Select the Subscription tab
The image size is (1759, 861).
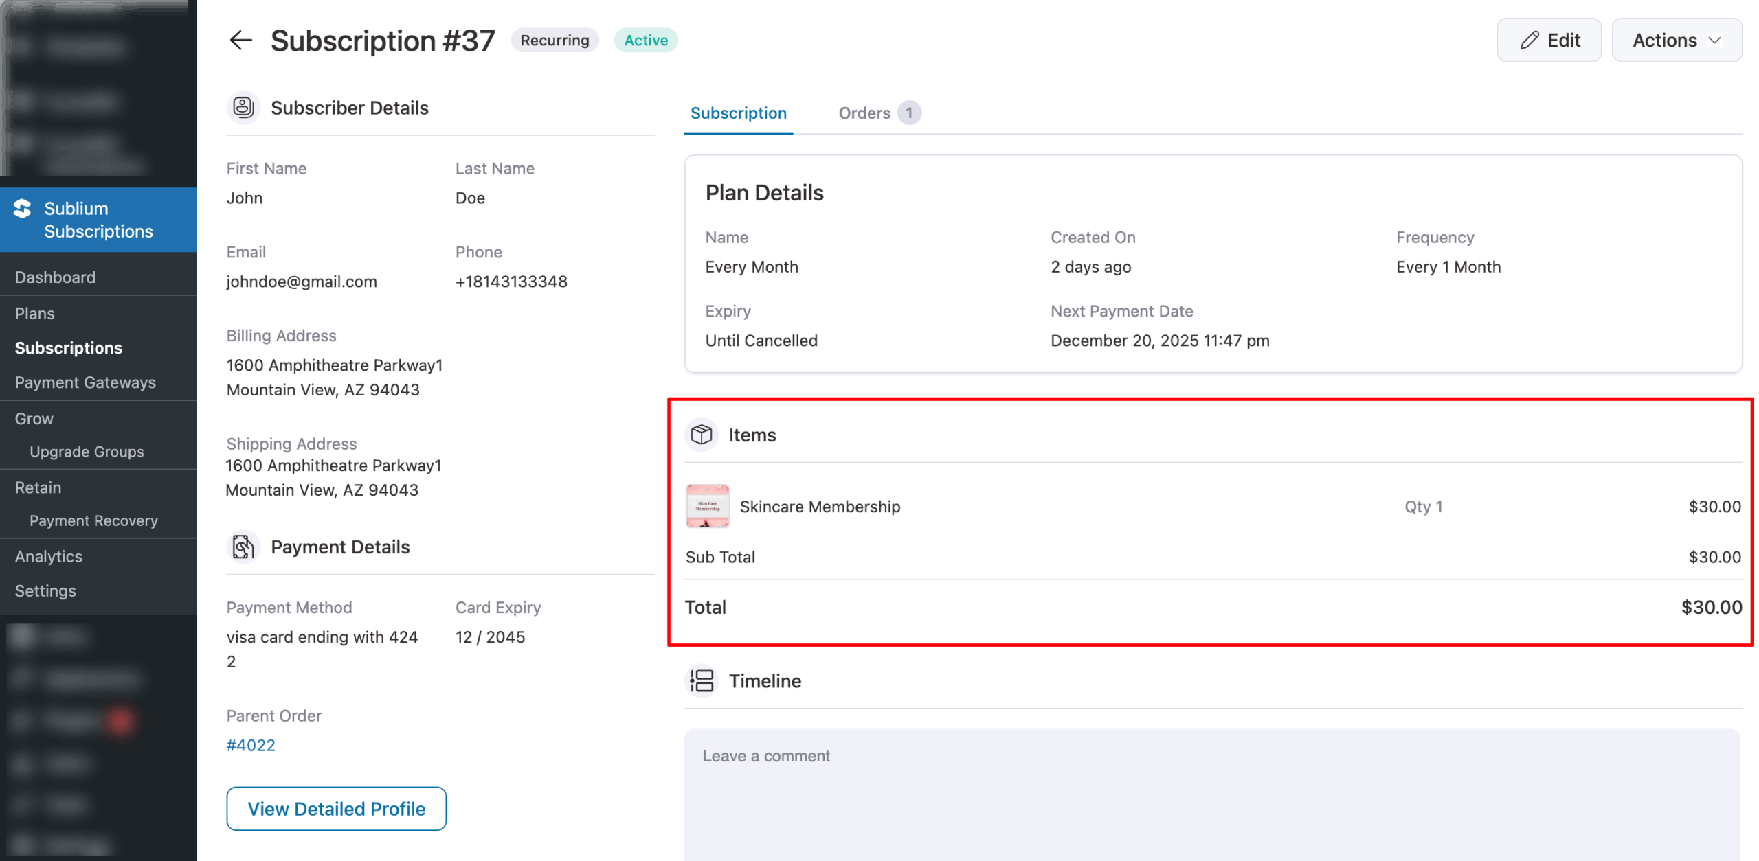pyautogui.click(x=738, y=113)
